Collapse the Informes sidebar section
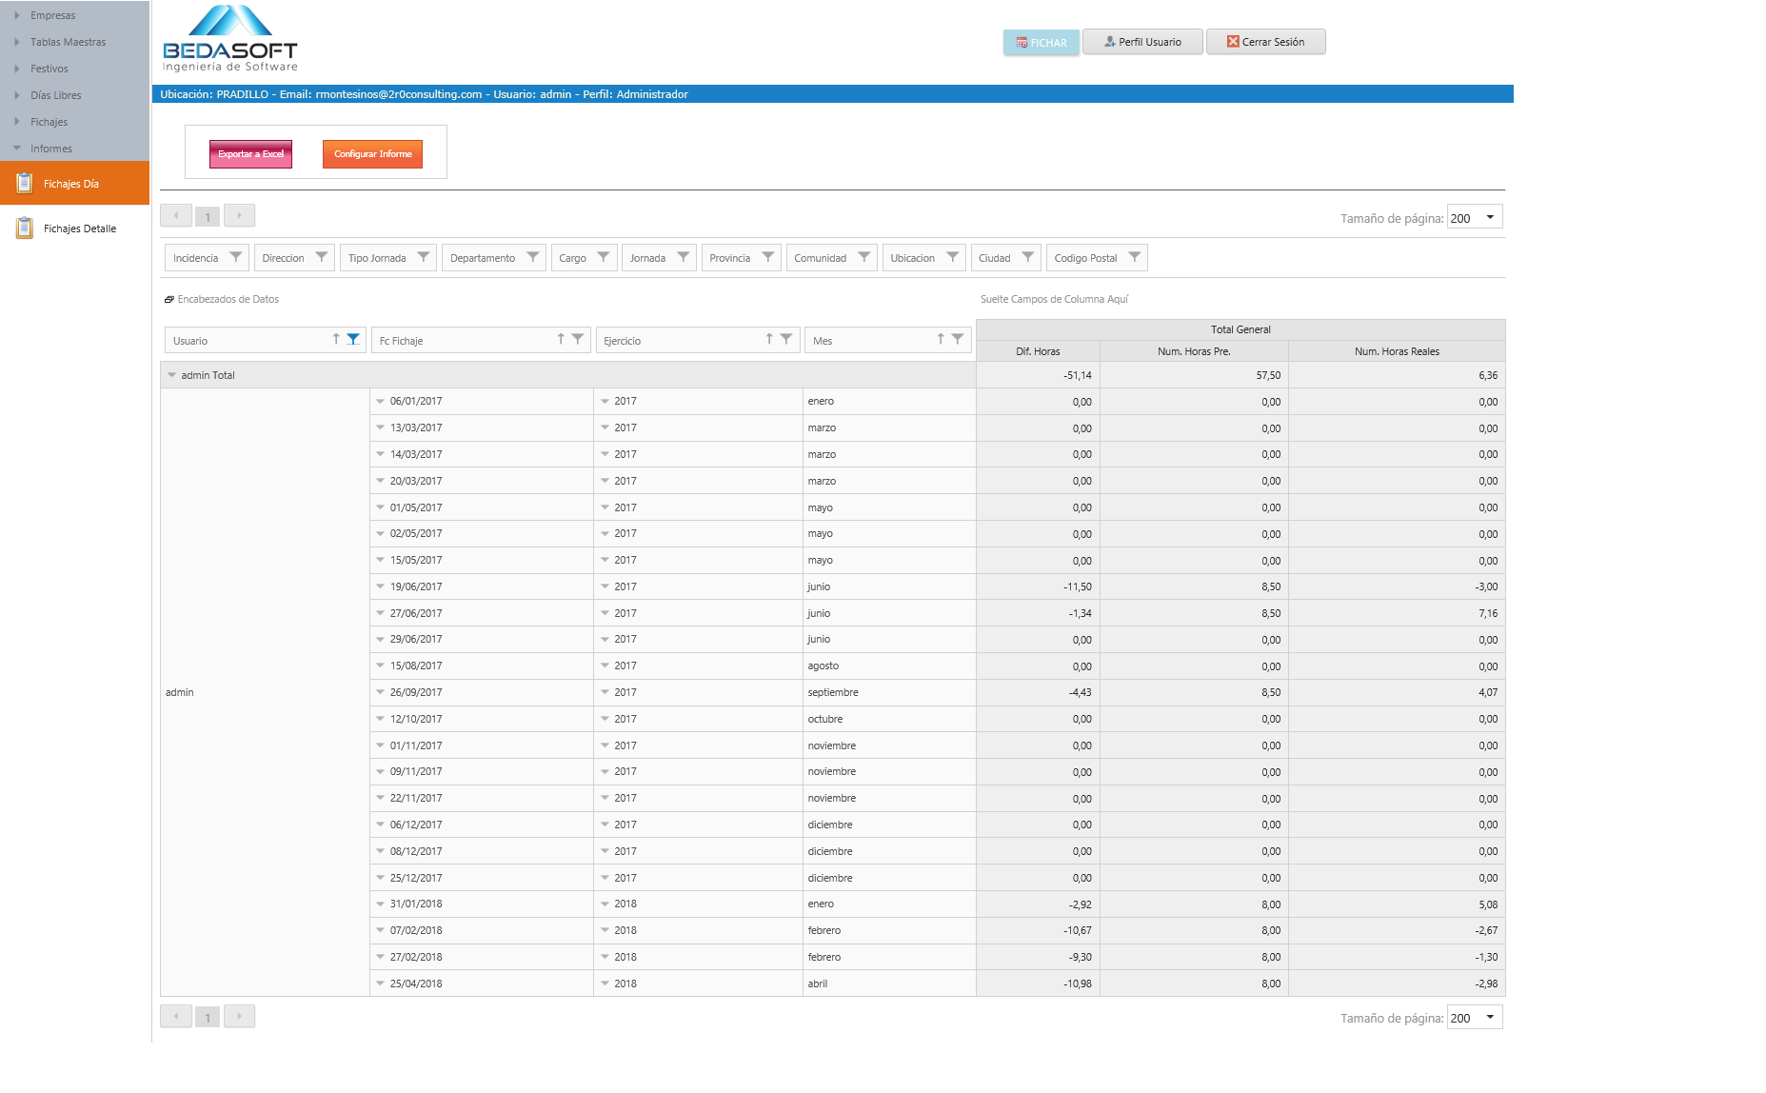This screenshot has height=1093, width=1766. pyautogui.click(x=17, y=149)
